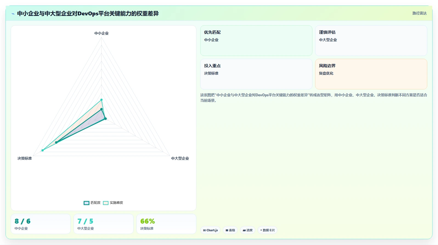This screenshot has height=245, width=438.
Task: Click the 决策标准 radar axis label
Action: (x=25, y=158)
